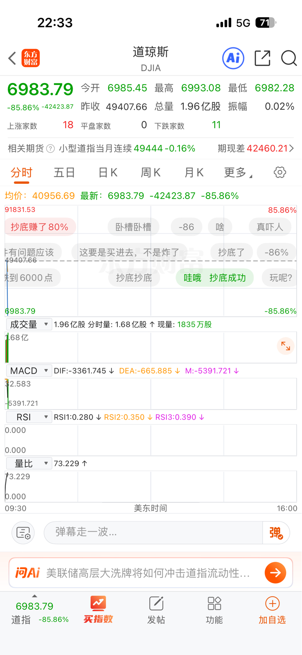The image size is (302, 655).
Task: Tap the 卧槽卧槽 comment bubble
Action: [x=134, y=227]
